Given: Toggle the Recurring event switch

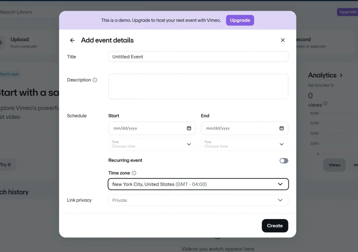Looking at the screenshot, I should (x=284, y=161).
